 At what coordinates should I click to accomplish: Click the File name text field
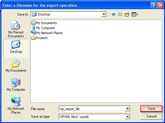point(92,109)
